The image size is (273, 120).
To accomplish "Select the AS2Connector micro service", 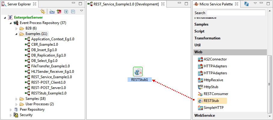I will click(213, 59).
